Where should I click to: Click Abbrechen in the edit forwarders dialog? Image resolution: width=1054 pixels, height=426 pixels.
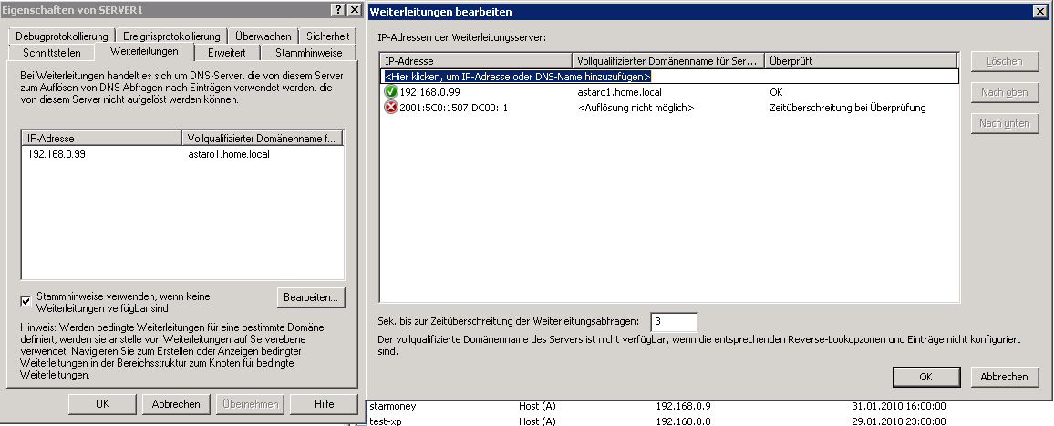tap(1004, 377)
